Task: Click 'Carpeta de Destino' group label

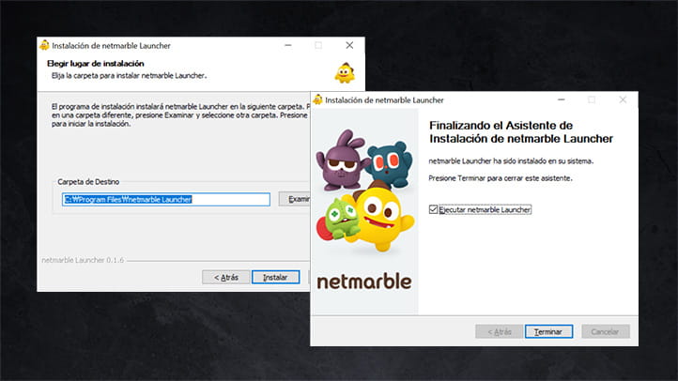Action: tap(88, 182)
